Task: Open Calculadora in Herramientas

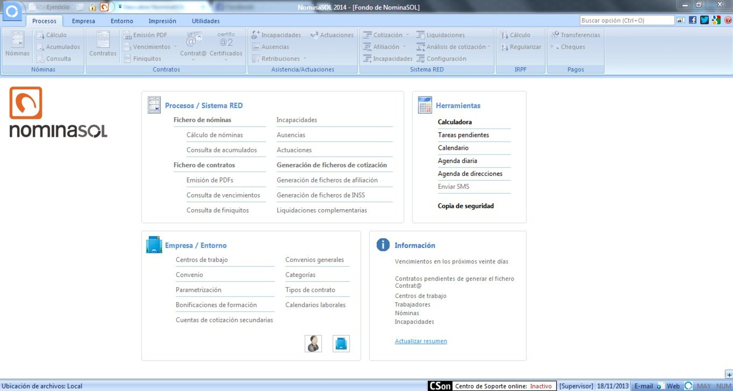Action: tap(455, 122)
